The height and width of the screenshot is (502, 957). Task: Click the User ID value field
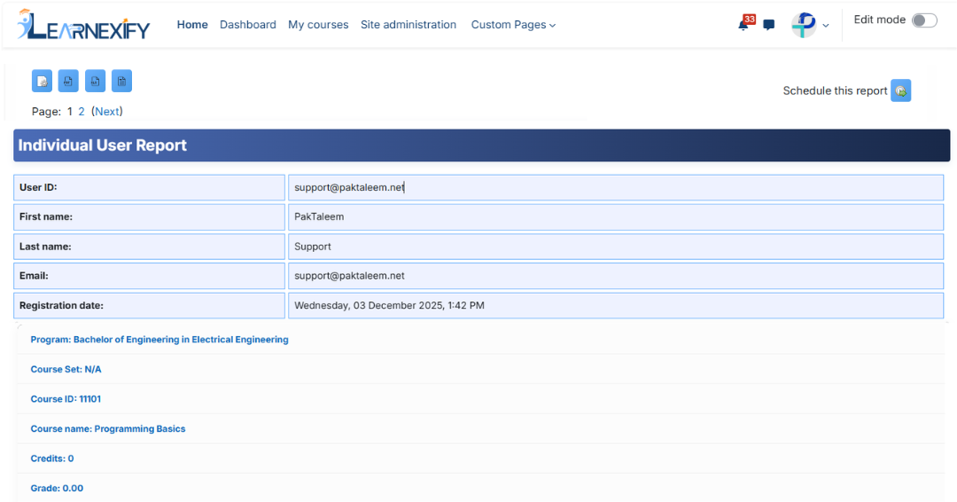(x=616, y=187)
